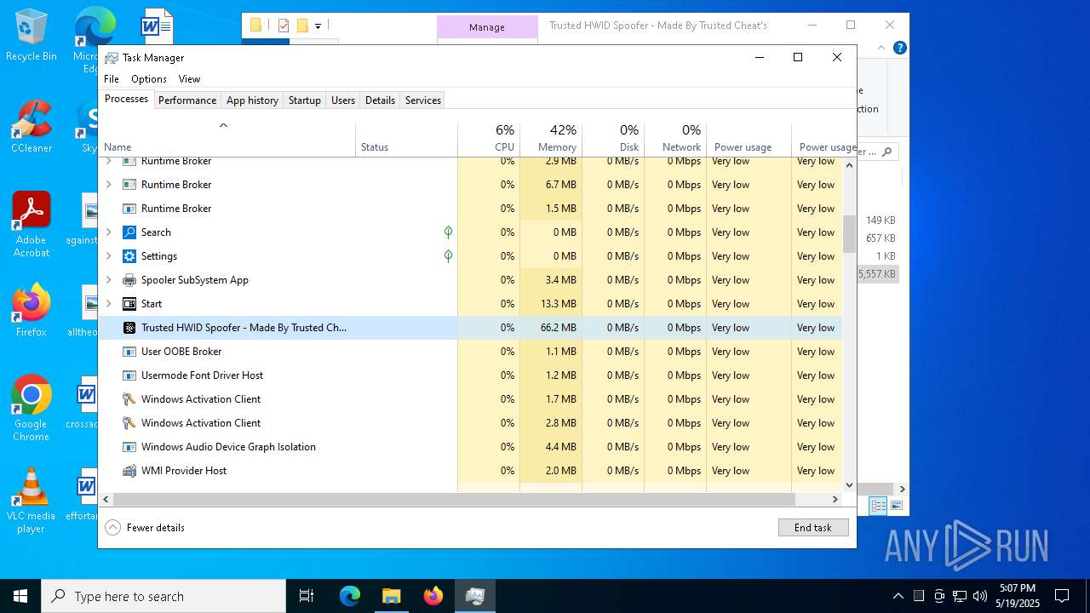Sort by Network column header
This screenshot has height=613, width=1090.
675,140
